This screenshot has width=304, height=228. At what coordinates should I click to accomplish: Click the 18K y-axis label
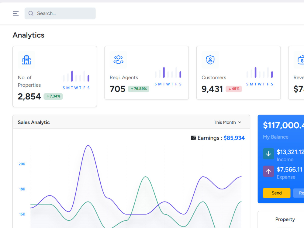click(22, 189)
